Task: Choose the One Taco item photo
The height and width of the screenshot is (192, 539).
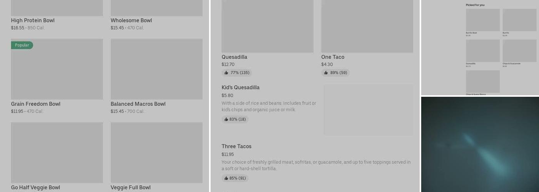Action: pos(367,26)
